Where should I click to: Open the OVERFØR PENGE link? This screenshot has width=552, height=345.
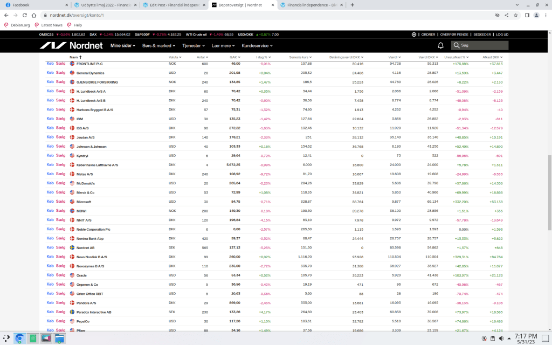(453, 34)
